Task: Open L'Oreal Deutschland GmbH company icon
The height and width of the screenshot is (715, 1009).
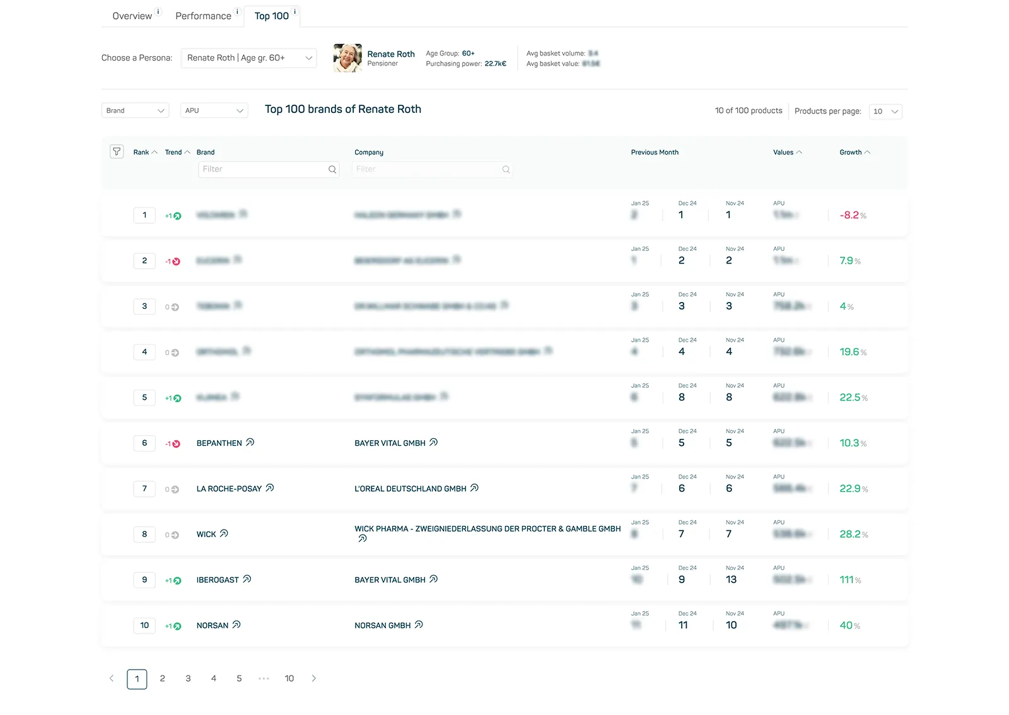Action: (475, 488)
